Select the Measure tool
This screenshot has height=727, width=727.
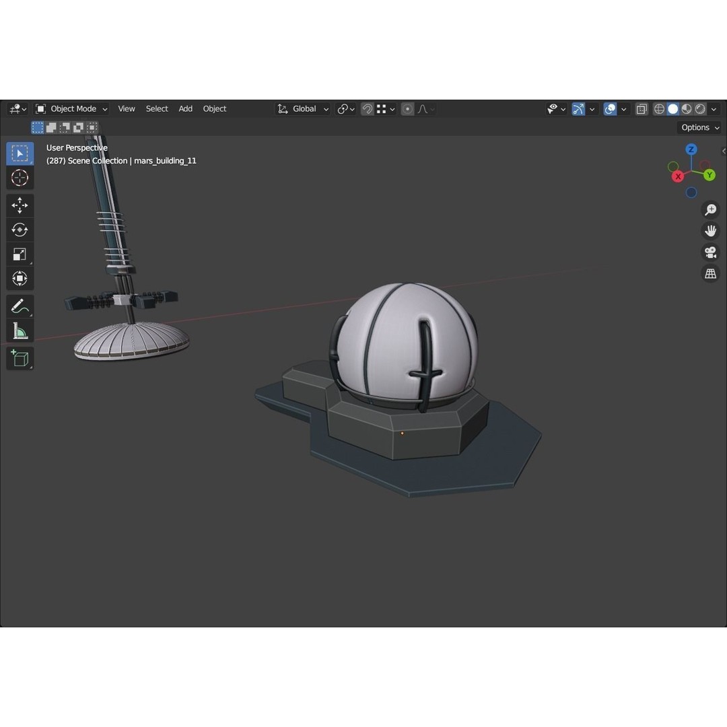click(20, 331)
